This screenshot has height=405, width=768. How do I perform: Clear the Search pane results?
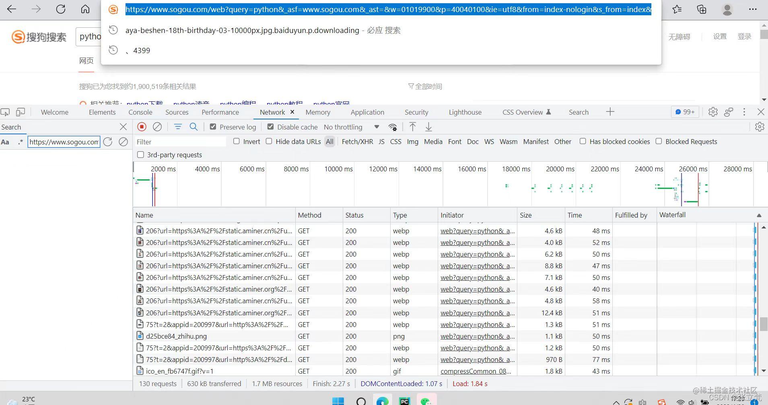pos(124,142)
